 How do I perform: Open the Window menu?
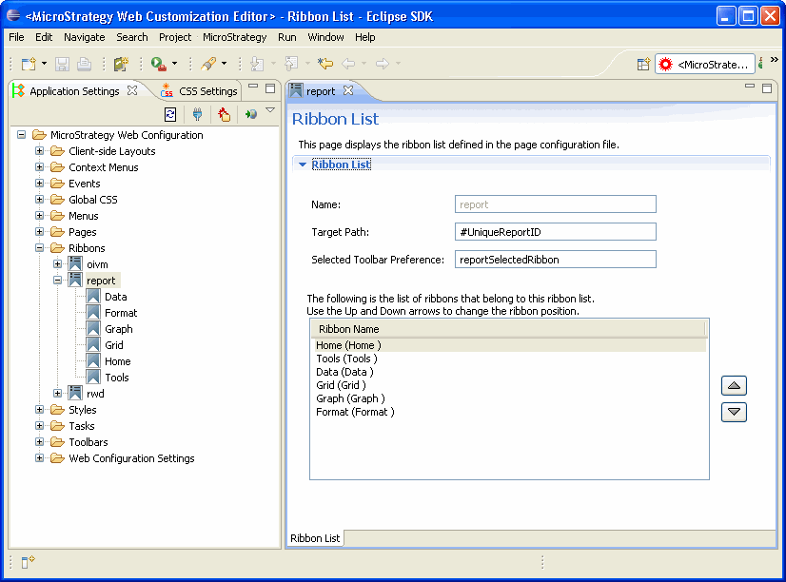(325, 37)
